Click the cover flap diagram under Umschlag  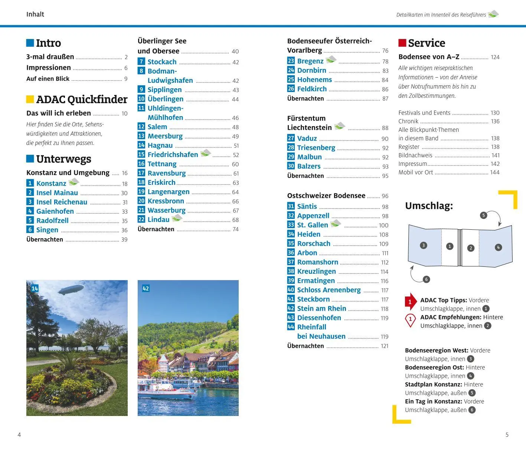pyautogui.click(x=460, y=246)
